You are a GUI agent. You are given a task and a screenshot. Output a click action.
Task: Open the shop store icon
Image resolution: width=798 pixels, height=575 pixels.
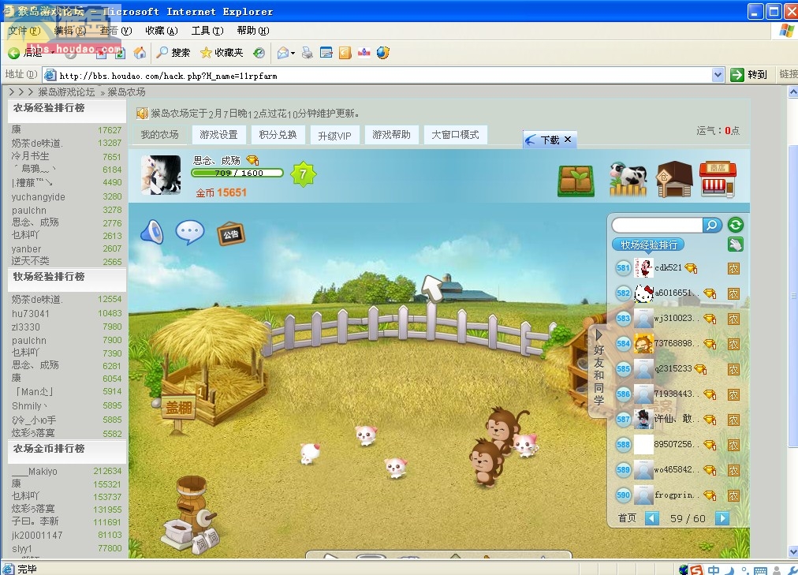pos(717,179)
